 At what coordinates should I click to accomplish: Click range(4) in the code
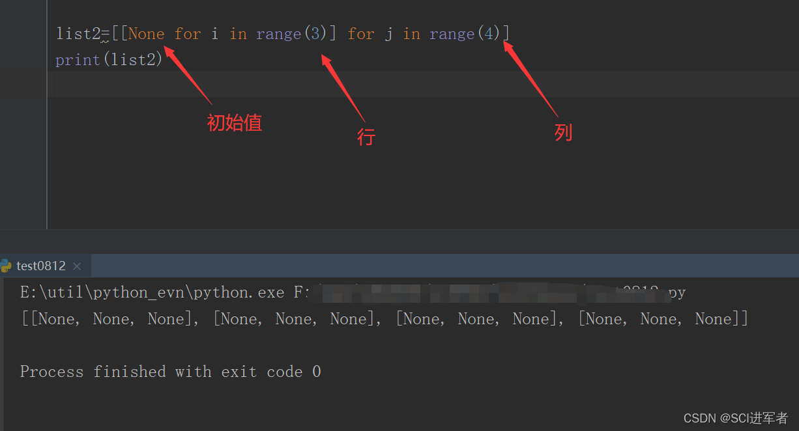[465, 33]
